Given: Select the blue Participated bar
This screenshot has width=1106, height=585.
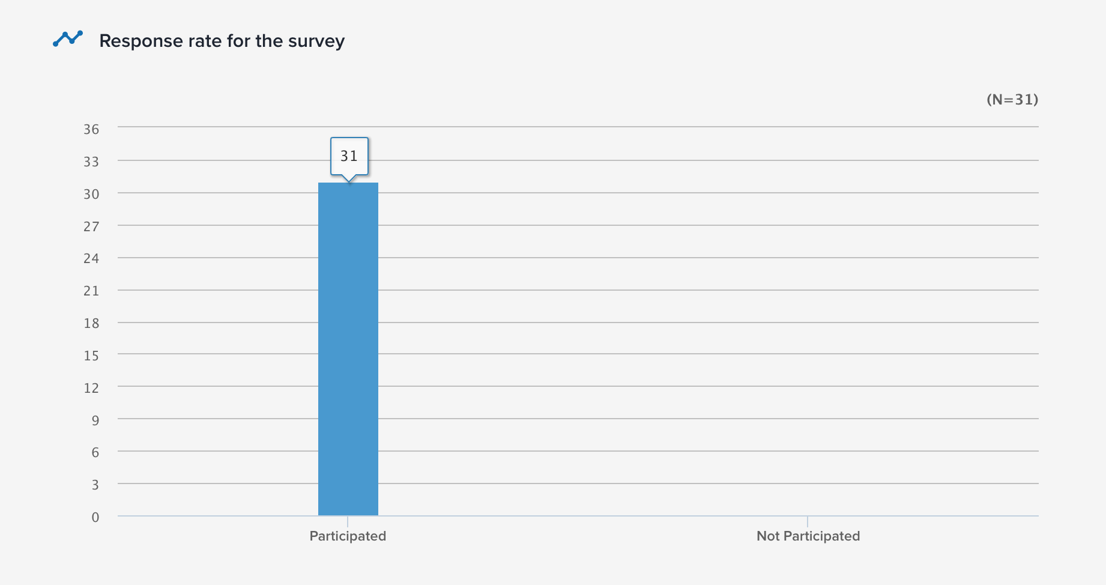Looking at the screenshot, I should click(x=348, y=348).
